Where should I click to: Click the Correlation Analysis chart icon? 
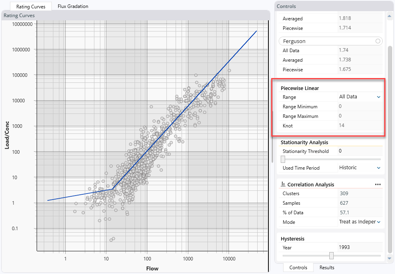coord(283,184)
